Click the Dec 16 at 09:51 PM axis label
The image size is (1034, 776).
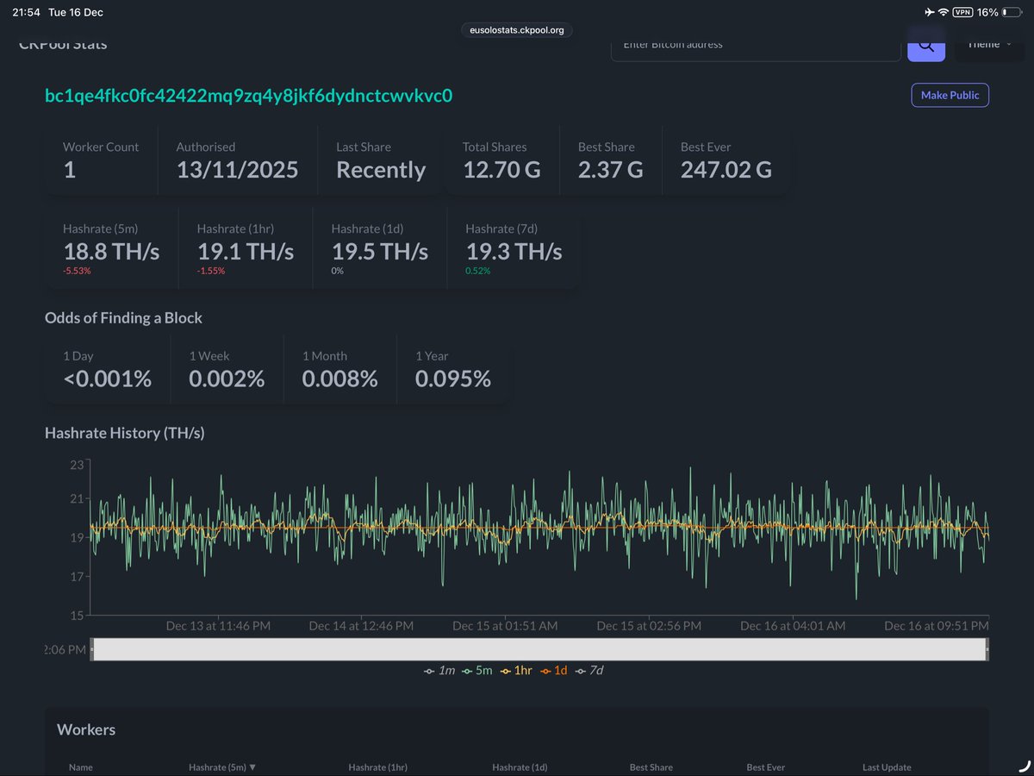point(937,626)
